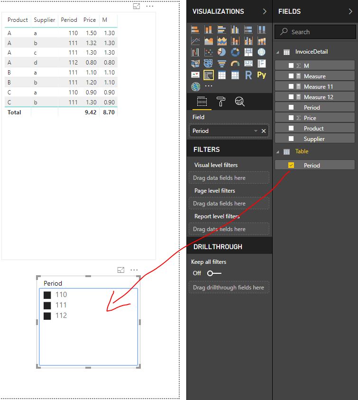Select the slicer visualization icon
The width and height of the screenshot is (358, 400).
(x=209, y=75)
